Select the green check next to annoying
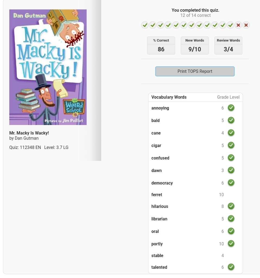260x278 pixels. [231, 108]
